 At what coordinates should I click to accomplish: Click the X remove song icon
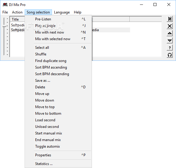[170, 26]
